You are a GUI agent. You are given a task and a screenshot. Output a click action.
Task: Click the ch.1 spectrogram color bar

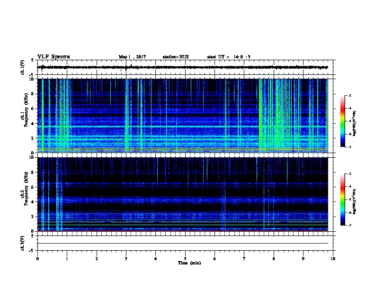pos(342,121)
